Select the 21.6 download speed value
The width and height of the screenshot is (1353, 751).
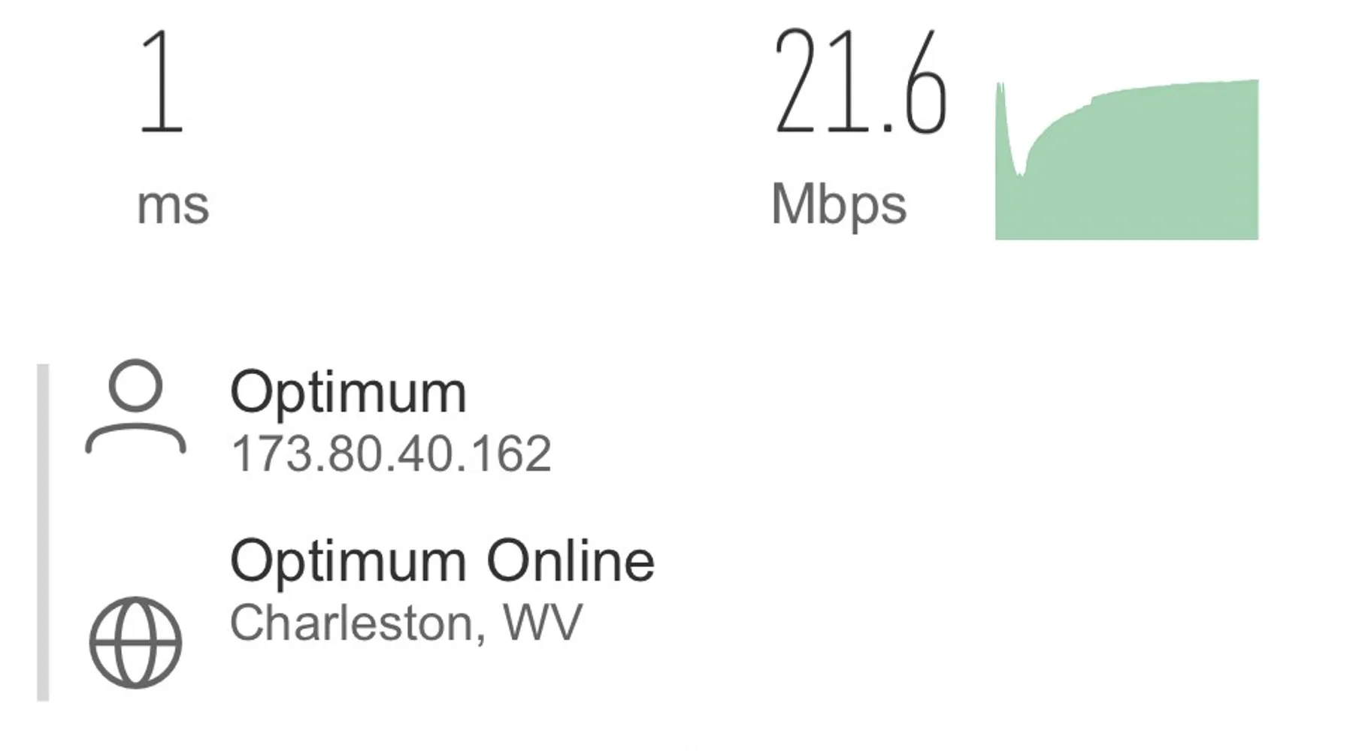click(860, 83)
